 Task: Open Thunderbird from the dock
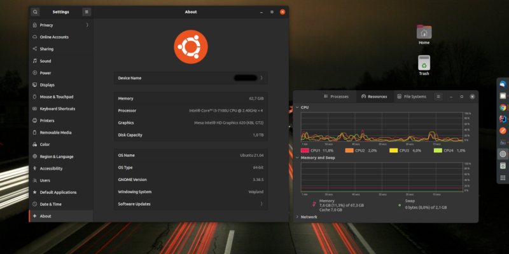click(x=503, y=84)
